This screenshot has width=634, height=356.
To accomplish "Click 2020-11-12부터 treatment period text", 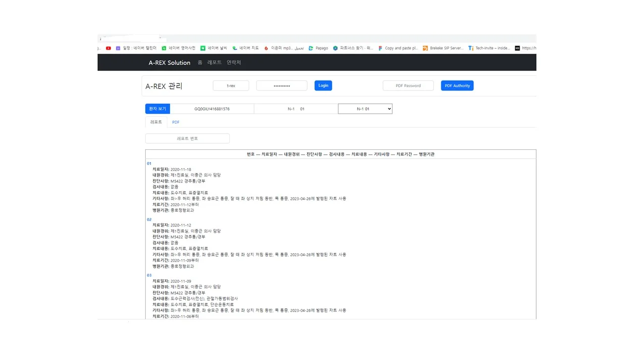I will pos(184,204).
